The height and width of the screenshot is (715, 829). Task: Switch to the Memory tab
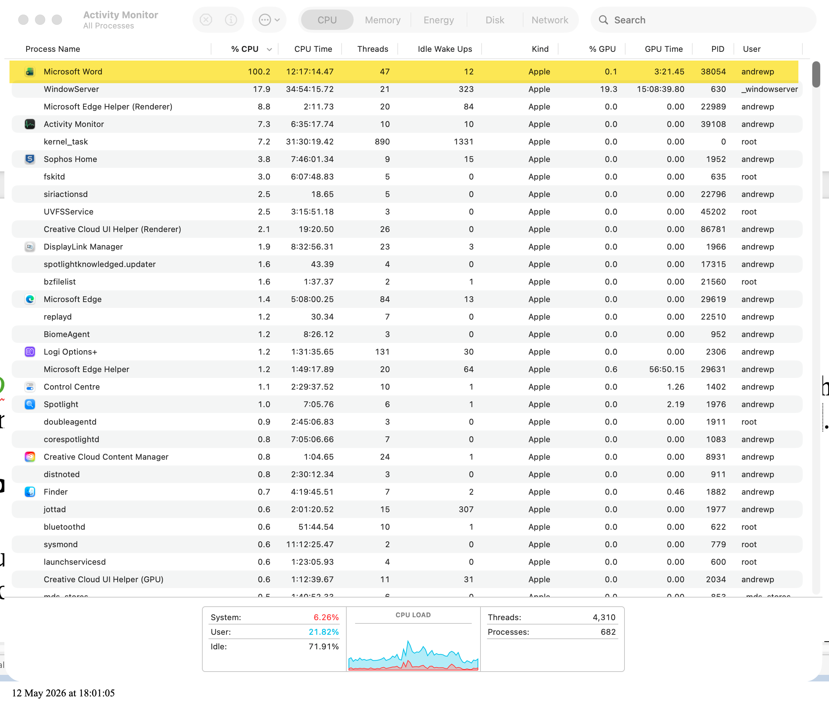[x=382, y=20]
